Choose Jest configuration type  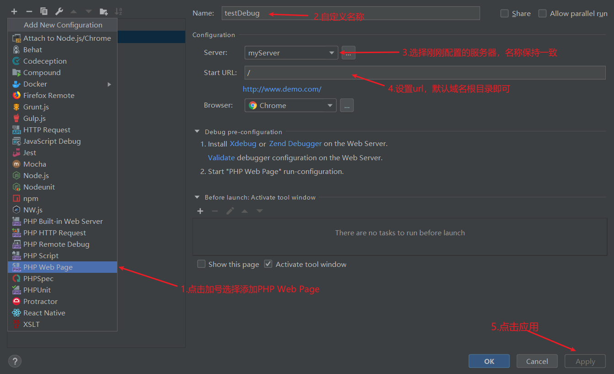62,152
